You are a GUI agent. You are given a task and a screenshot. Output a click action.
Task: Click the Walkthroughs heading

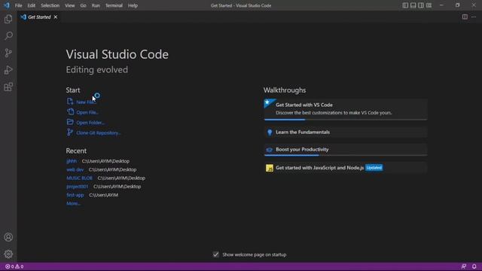285,90
